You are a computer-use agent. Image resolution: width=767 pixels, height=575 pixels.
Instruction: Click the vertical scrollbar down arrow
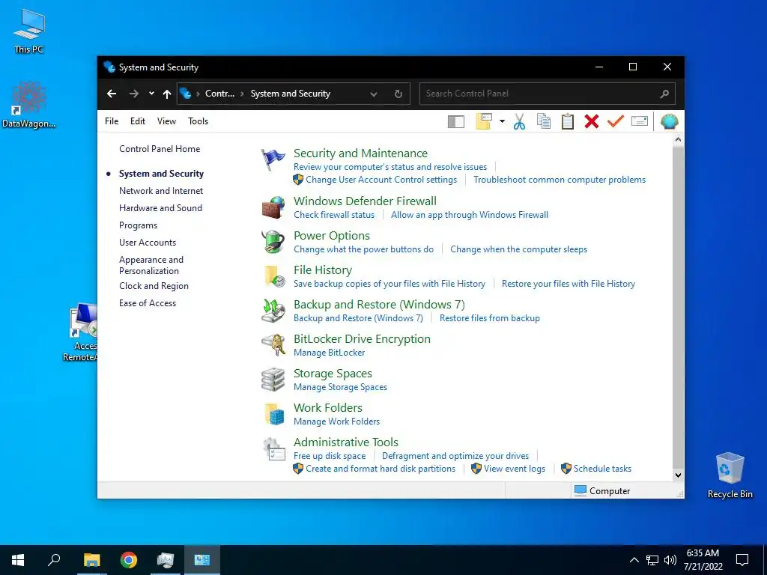[678, 475]
